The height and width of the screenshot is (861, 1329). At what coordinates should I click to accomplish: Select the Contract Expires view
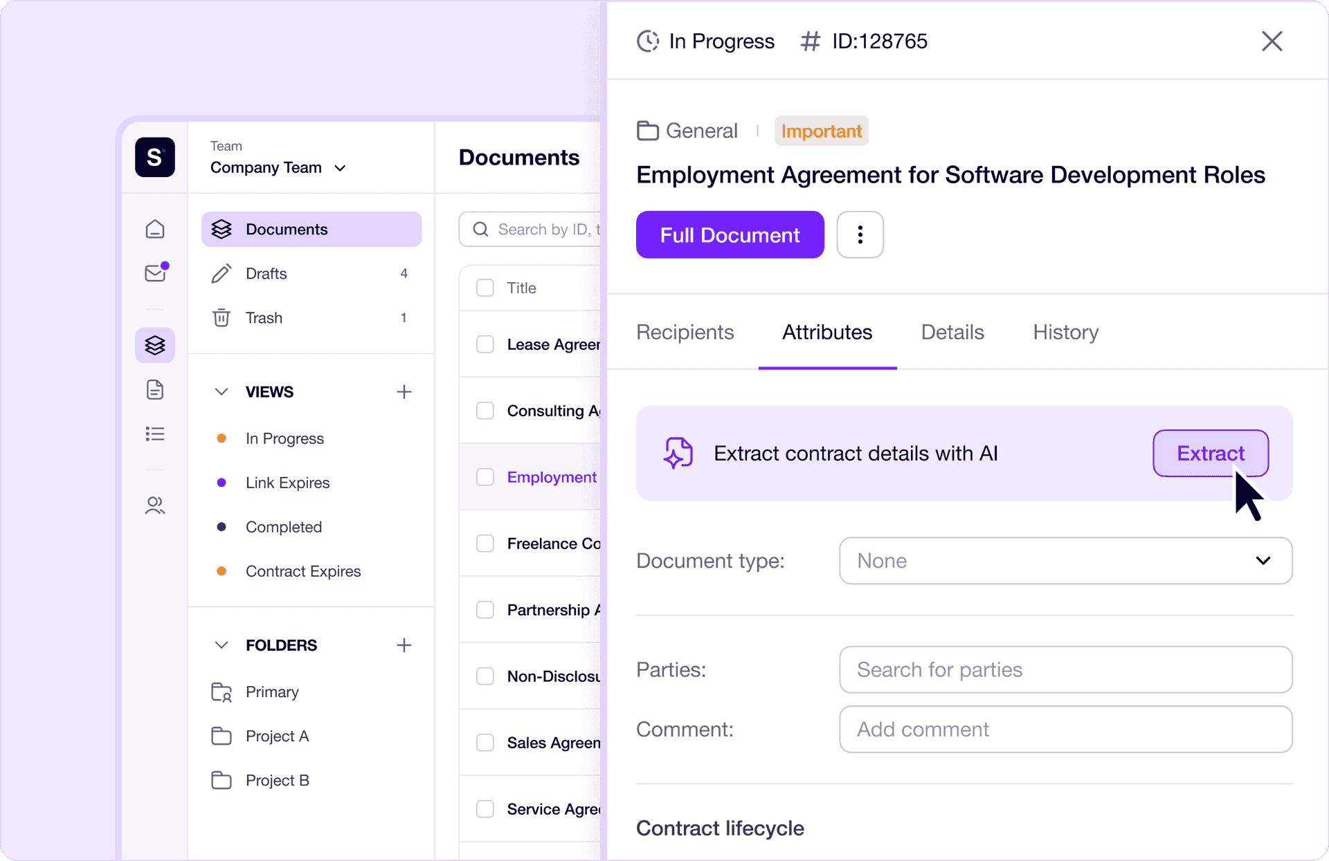(x=303, y=571)
